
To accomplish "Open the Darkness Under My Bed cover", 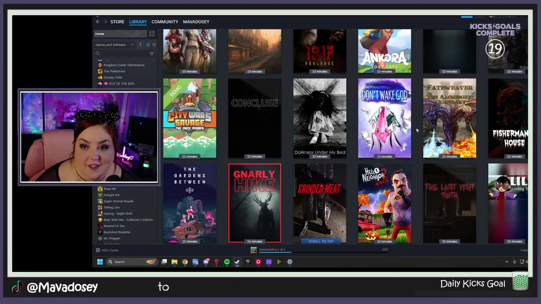I will click(320, 118).
